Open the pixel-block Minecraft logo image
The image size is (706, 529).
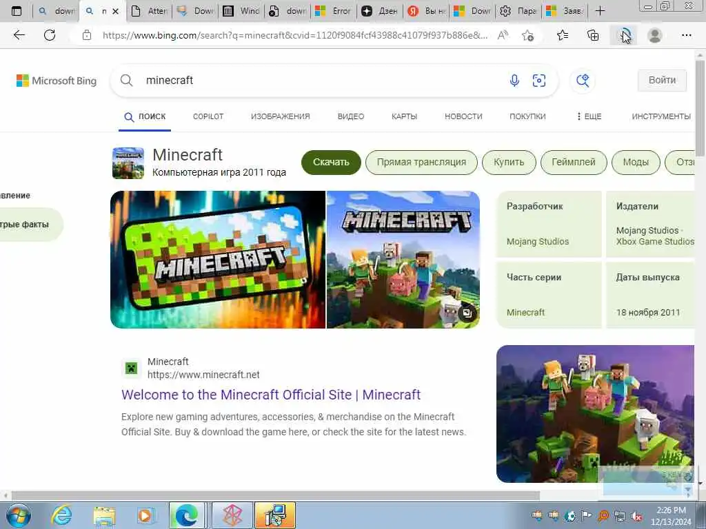pyautogui.click(x=218, y=260)
